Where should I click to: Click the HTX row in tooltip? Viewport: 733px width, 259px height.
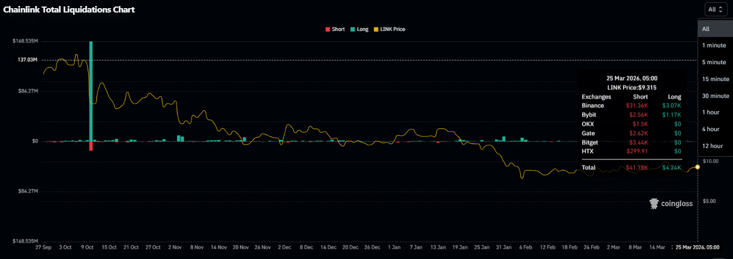(632, 151)
